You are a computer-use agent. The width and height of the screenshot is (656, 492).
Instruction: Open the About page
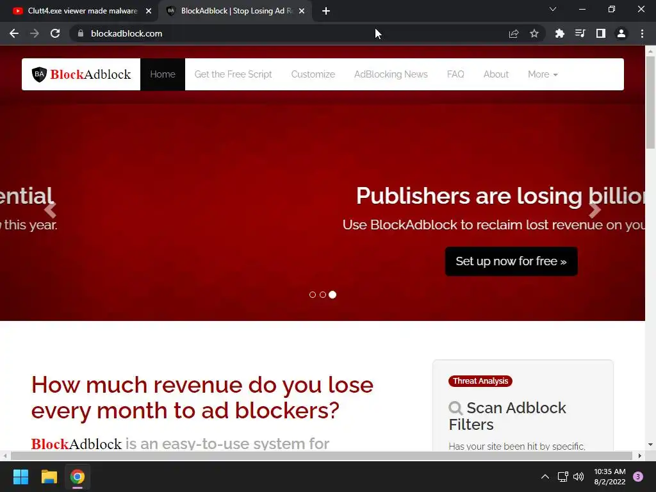tap(496, 74)
